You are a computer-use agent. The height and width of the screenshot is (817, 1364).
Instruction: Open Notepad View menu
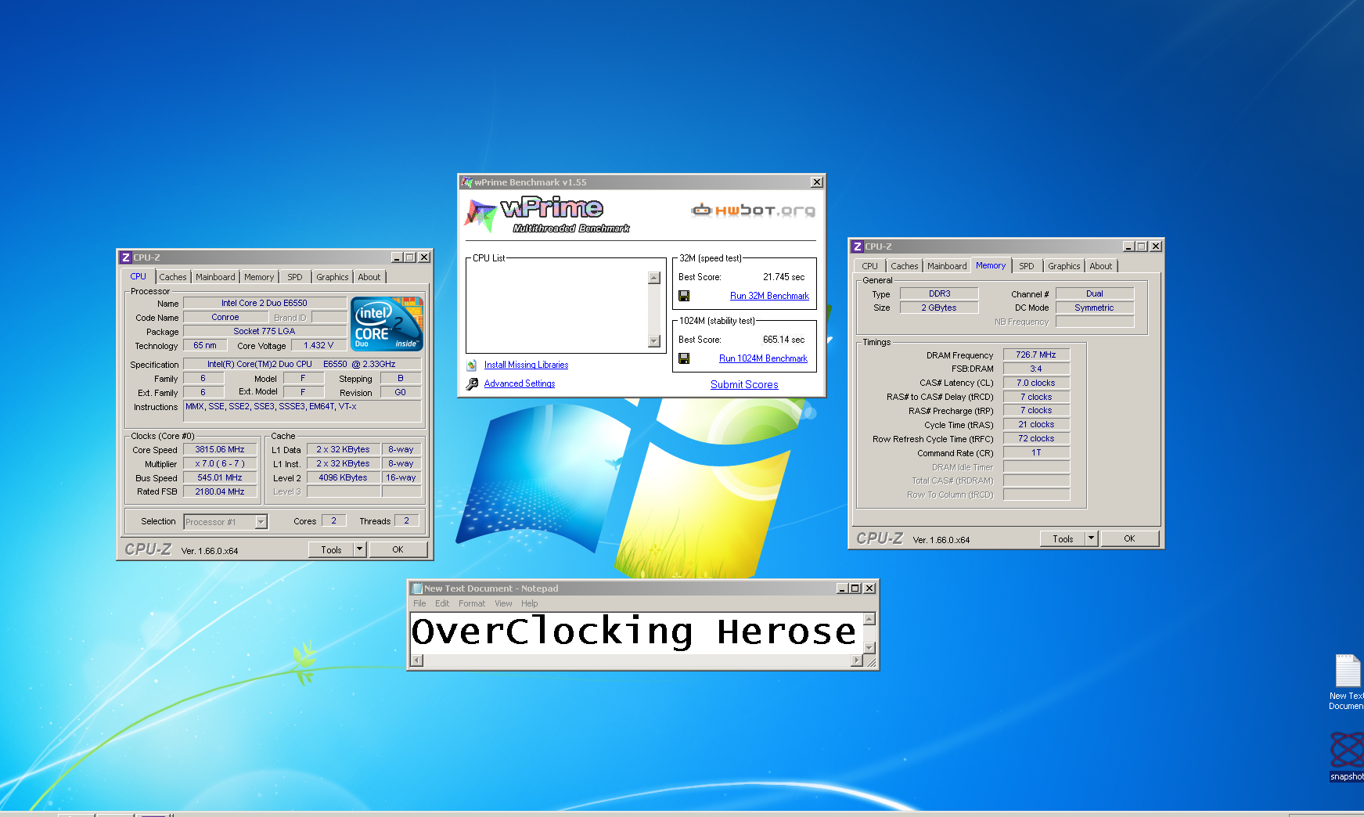(x=503, y=603)
